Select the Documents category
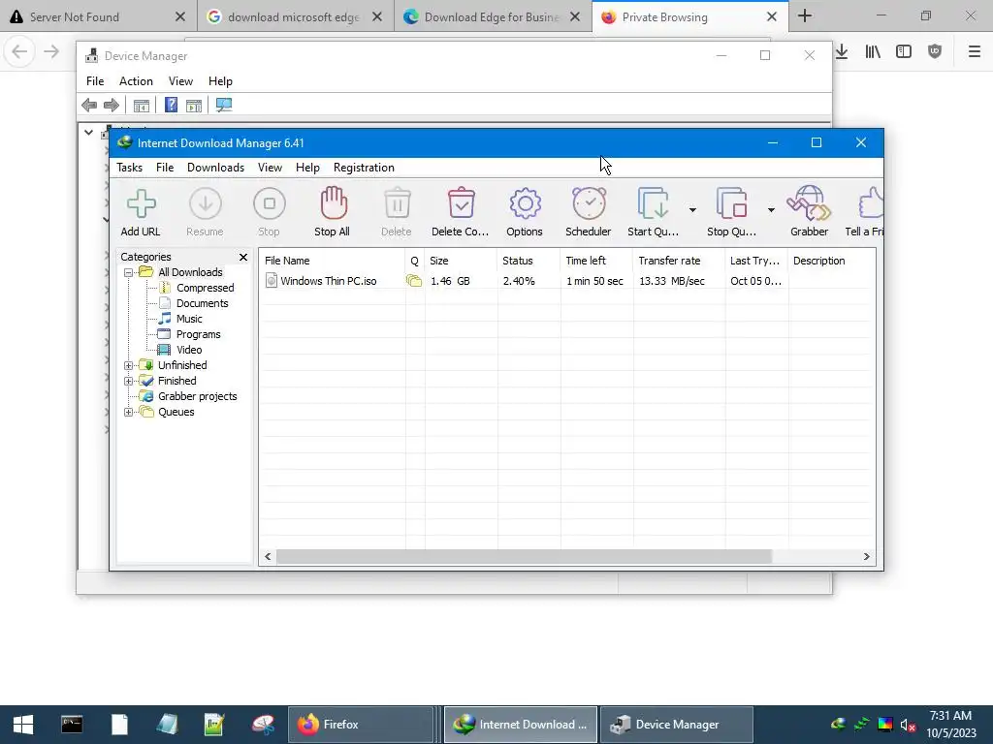Image resolution: width=993 pixels, height=744 pixels. 202,303
